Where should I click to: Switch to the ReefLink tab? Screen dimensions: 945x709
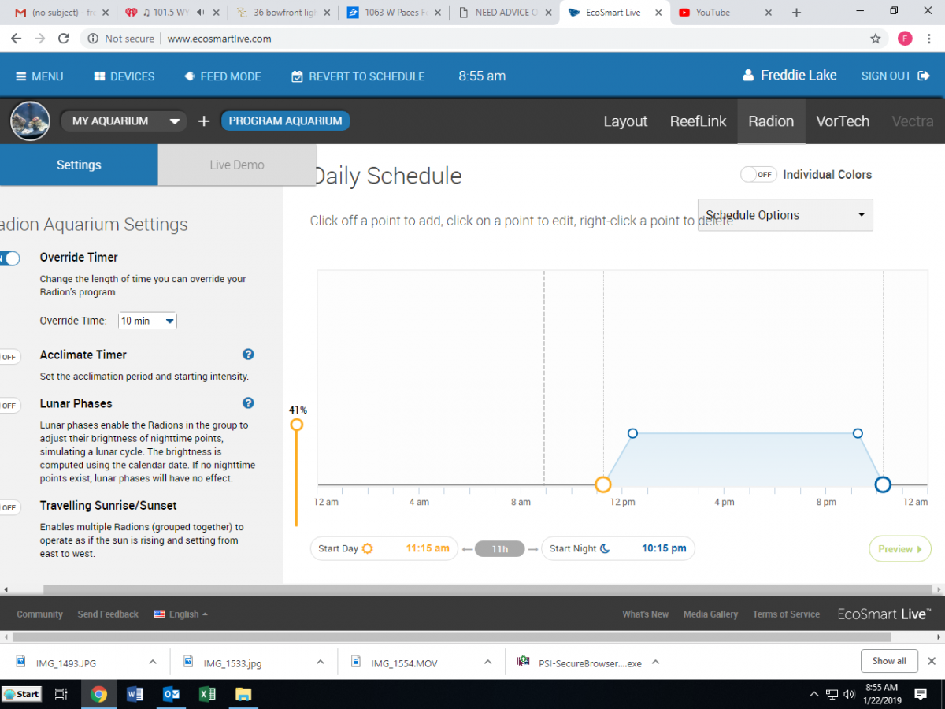(698, 121)
